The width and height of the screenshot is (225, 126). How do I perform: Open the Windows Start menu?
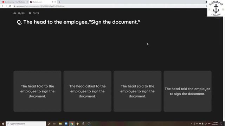pyautogui.click(x=3, y=124)
